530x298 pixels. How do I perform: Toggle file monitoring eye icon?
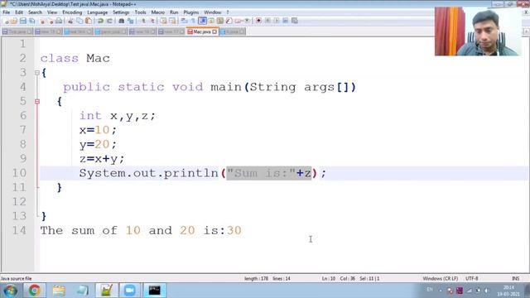(x=247, y=21)
